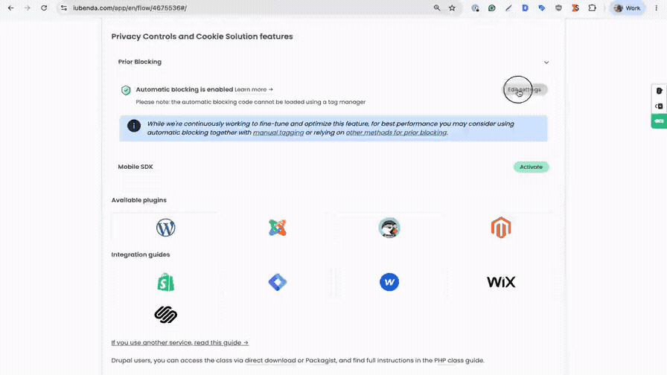667x375 pixels.
Task: Click the blue info circle icon
Action: click(134, 126)
